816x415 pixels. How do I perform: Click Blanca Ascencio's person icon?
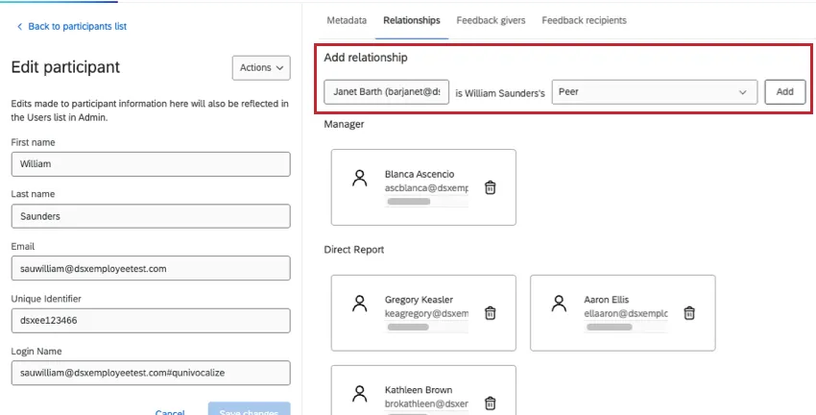[x=360, y=178]
